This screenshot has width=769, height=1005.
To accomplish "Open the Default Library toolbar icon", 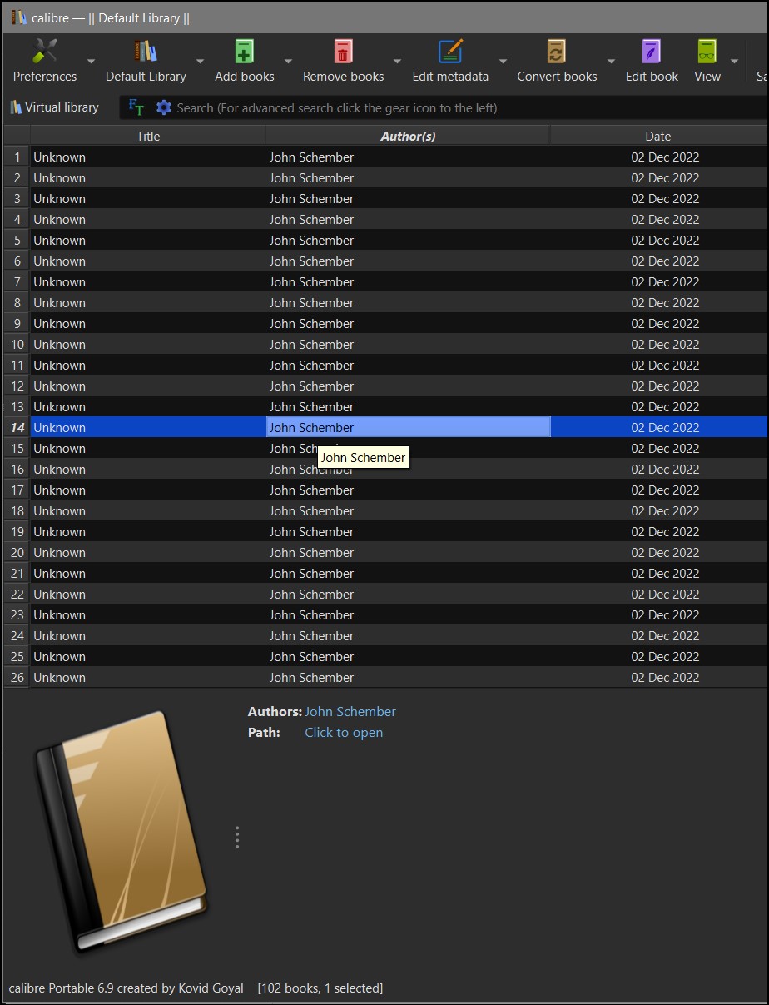I will 146,61.
